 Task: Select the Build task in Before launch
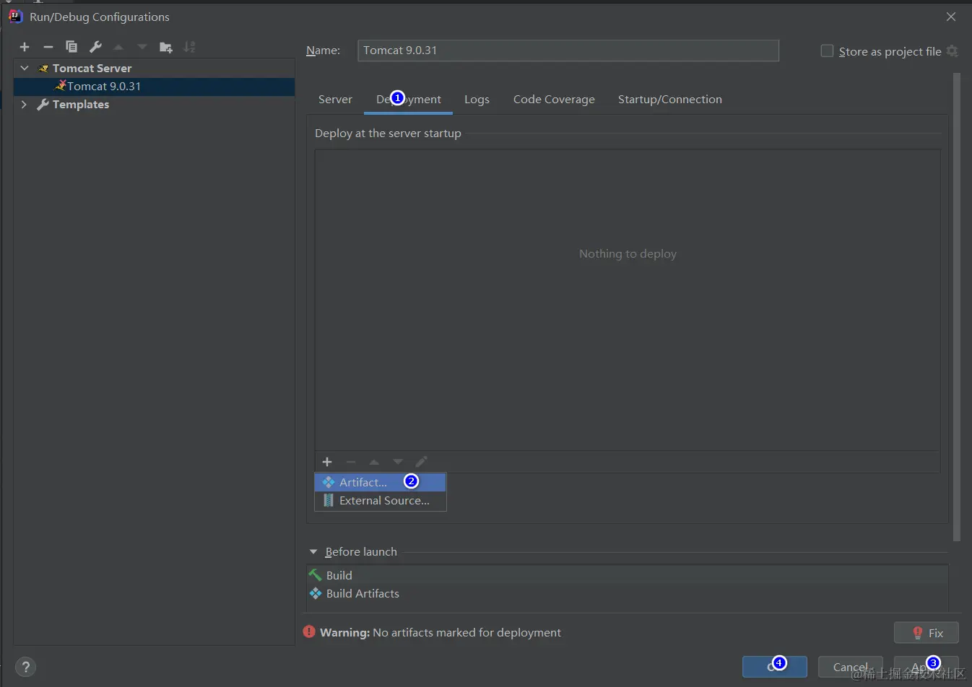pos(339,575)
